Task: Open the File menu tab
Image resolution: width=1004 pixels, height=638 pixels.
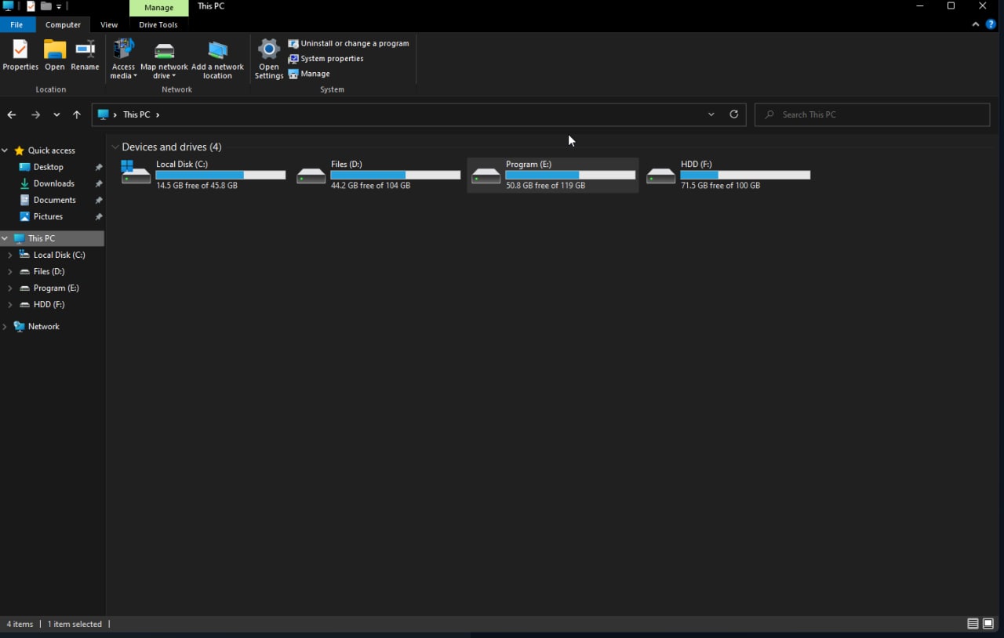Action: [x=16, y=24]
